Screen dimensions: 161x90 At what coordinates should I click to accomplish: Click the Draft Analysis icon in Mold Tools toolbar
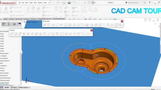[x=70, y=25]
